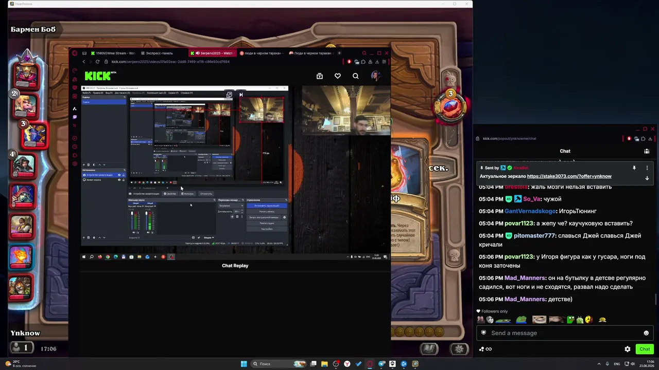Open the Chat Replay tab

point(235,266)
